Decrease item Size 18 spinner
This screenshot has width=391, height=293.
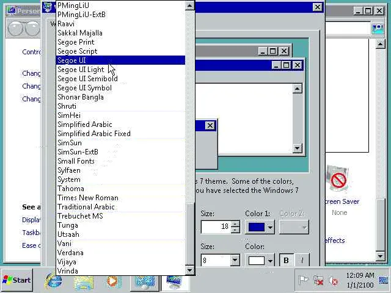click(235, 230)
